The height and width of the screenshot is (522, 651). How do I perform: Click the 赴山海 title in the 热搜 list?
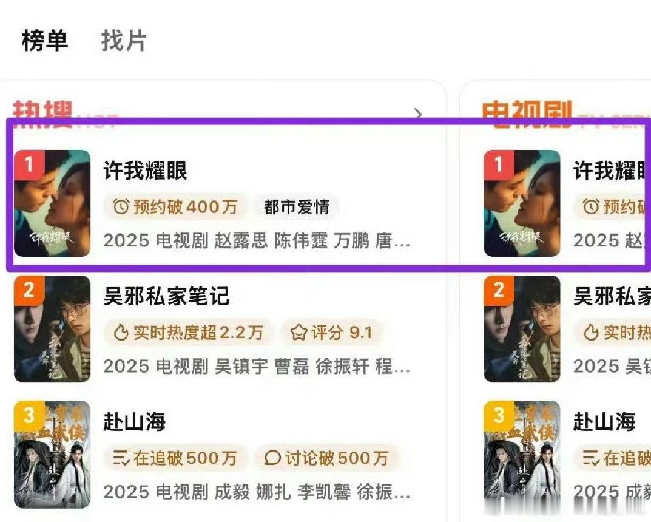tap(135, 421)
